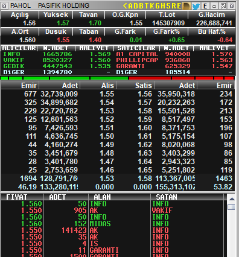Click the Yuksek header cell
239x257 pixels.
click(56, 14)
